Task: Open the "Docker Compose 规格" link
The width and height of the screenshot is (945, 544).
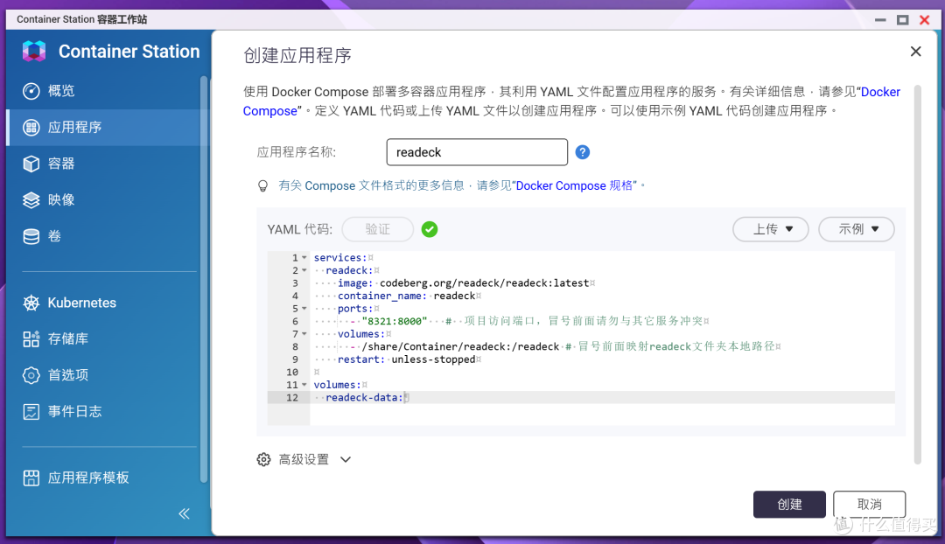Action: click(574, 185)
